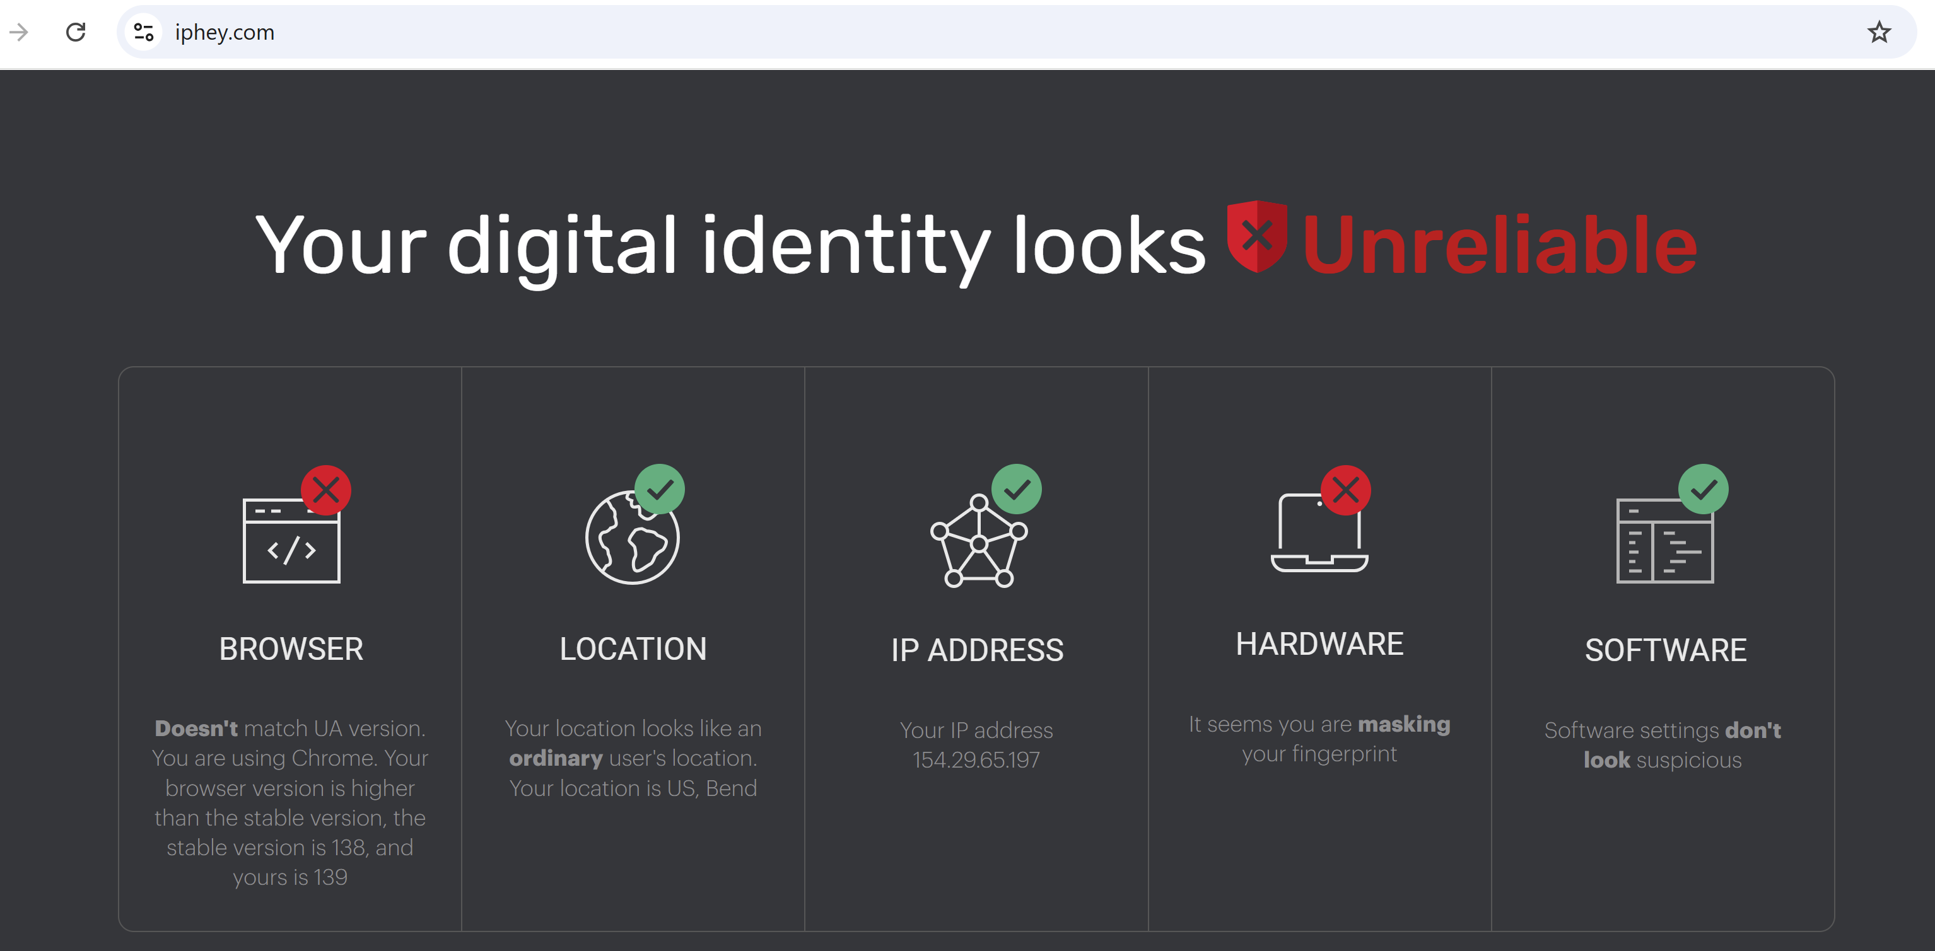Click the Location globe icon
This screenshot has width=1935, height=951.
632,538
